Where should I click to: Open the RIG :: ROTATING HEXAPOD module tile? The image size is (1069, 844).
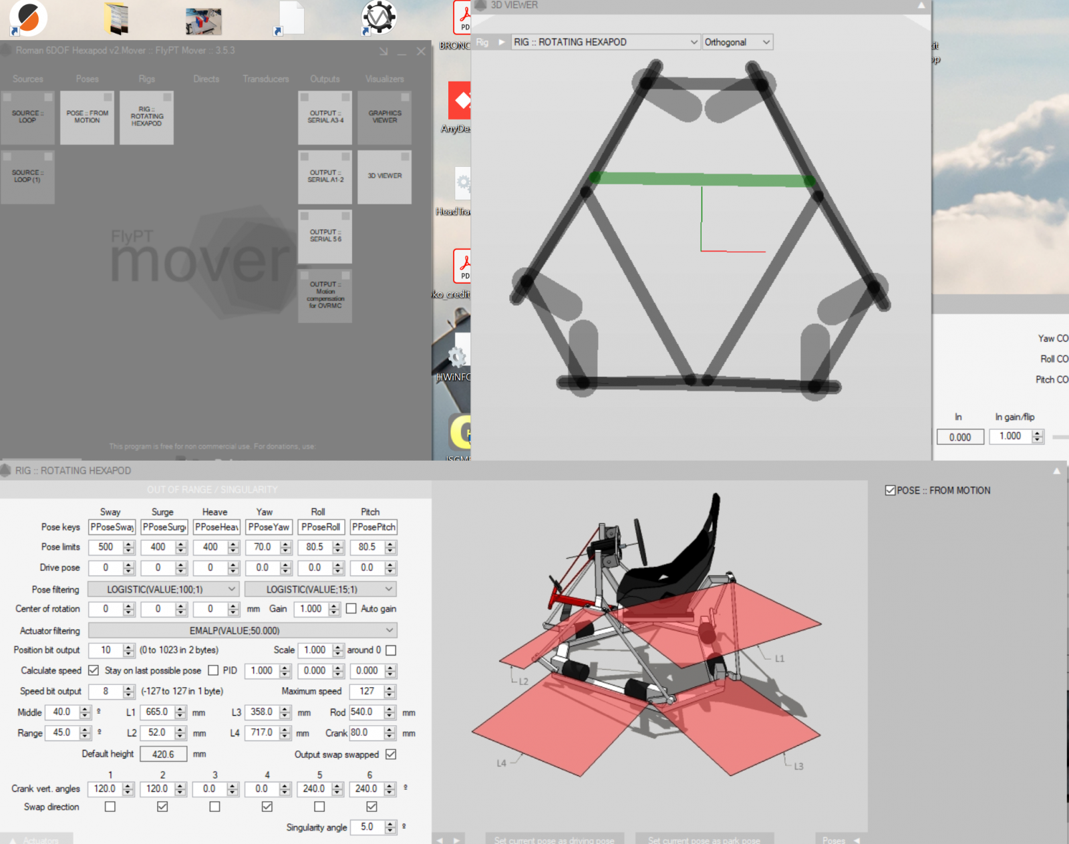(x=146, y=118)
